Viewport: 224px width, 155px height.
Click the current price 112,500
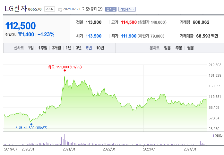21,26
